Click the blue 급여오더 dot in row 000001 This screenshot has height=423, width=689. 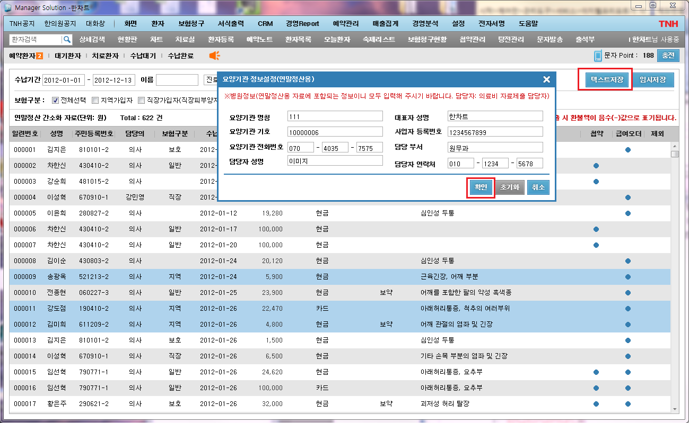coord(628,150)
